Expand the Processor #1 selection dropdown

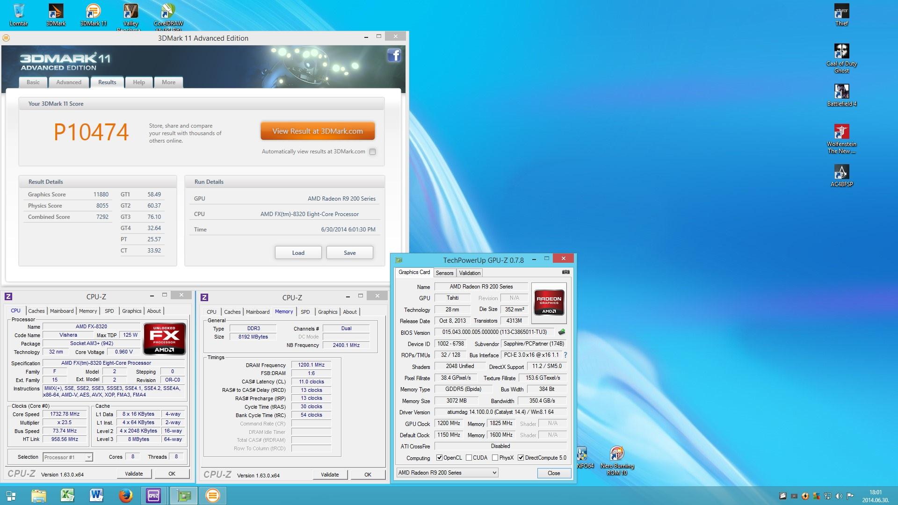pos(88,457)
